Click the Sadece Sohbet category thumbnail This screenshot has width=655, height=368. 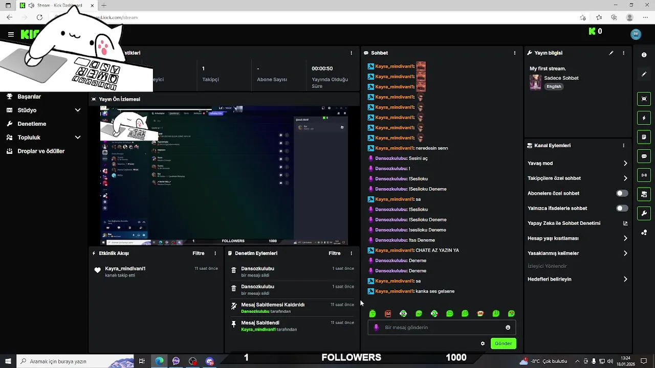[535, 82]
